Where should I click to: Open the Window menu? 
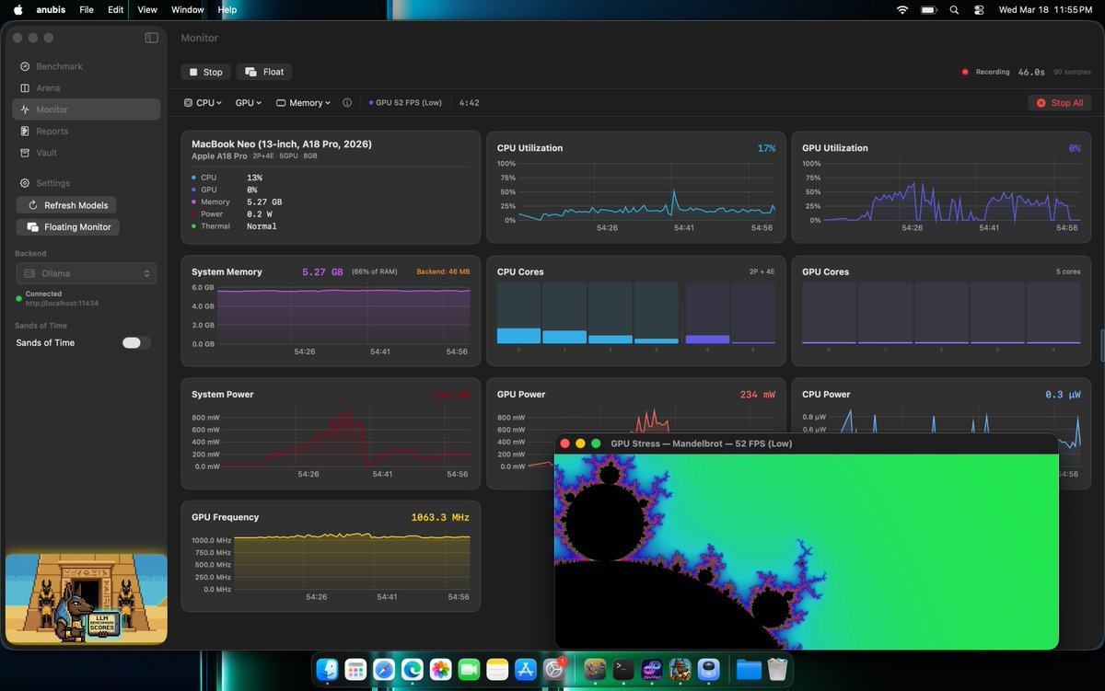point(187,10)
